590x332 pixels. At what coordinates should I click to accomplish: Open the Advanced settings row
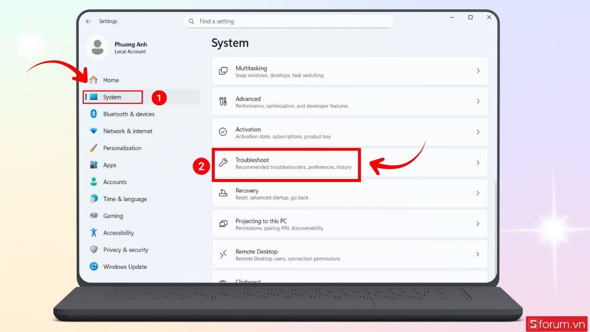(350, 101)
